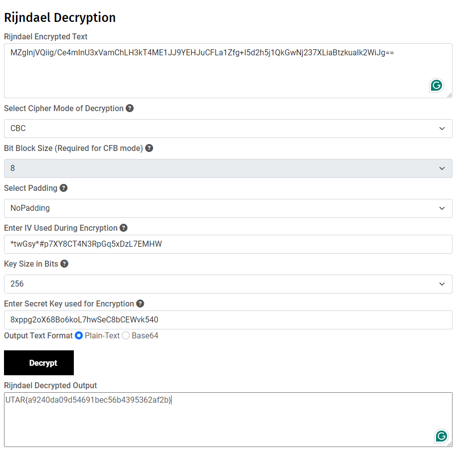The image size is (459, 453).
Task: Click help icon next to Secret Key label
Action: pos(140,303)
